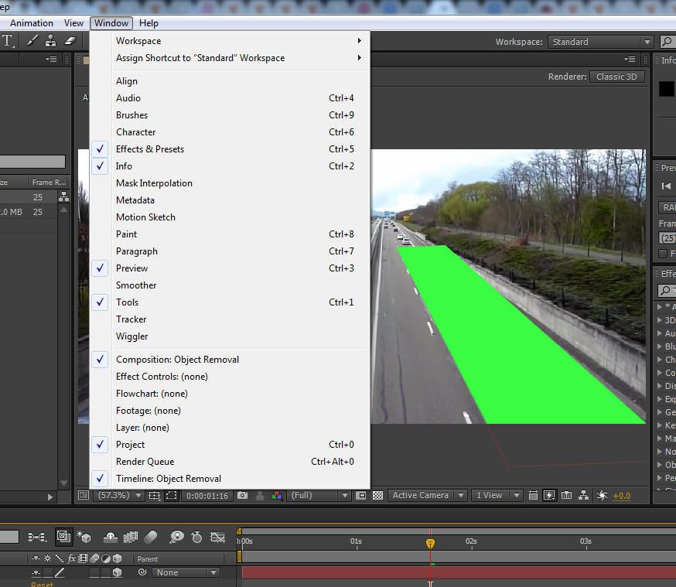Open the 1 View layout dropdown
Screen dimensions: 676x587
(x=497, y=496)
